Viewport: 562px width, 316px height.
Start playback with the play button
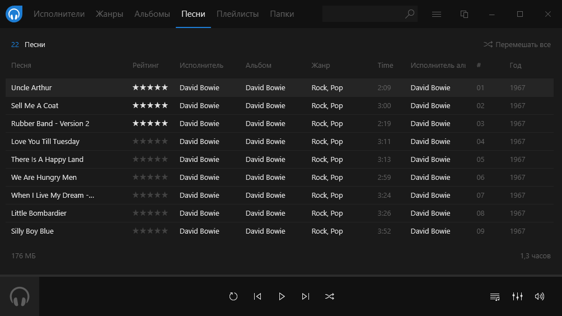click(x=282, y=296)
